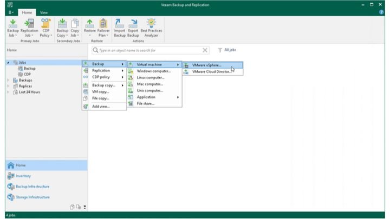Screen dimensions: 390x219
Task: Open navigation pane overflow options arrow
Action: pyautogui.click(x=85, y=207)
